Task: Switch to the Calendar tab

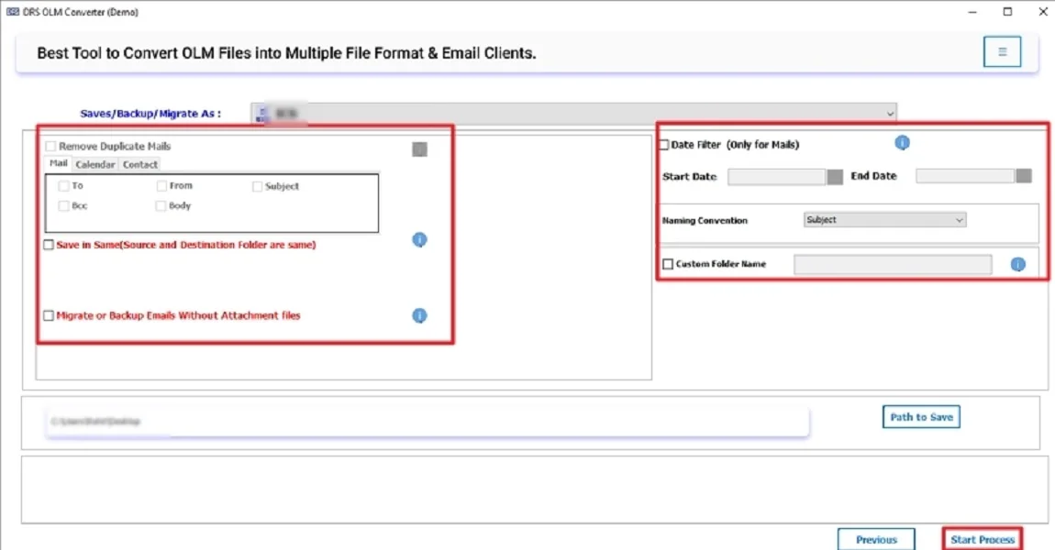Action: pyautogui.click(x=94, y=164)
